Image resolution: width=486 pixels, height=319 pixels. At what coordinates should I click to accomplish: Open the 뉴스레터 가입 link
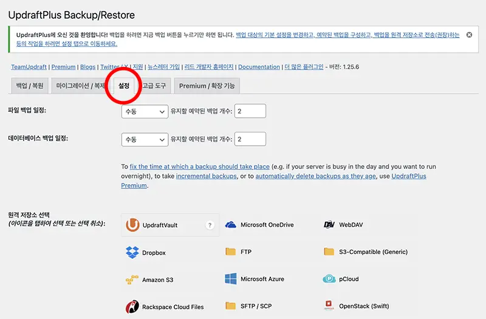click(163, 67)
